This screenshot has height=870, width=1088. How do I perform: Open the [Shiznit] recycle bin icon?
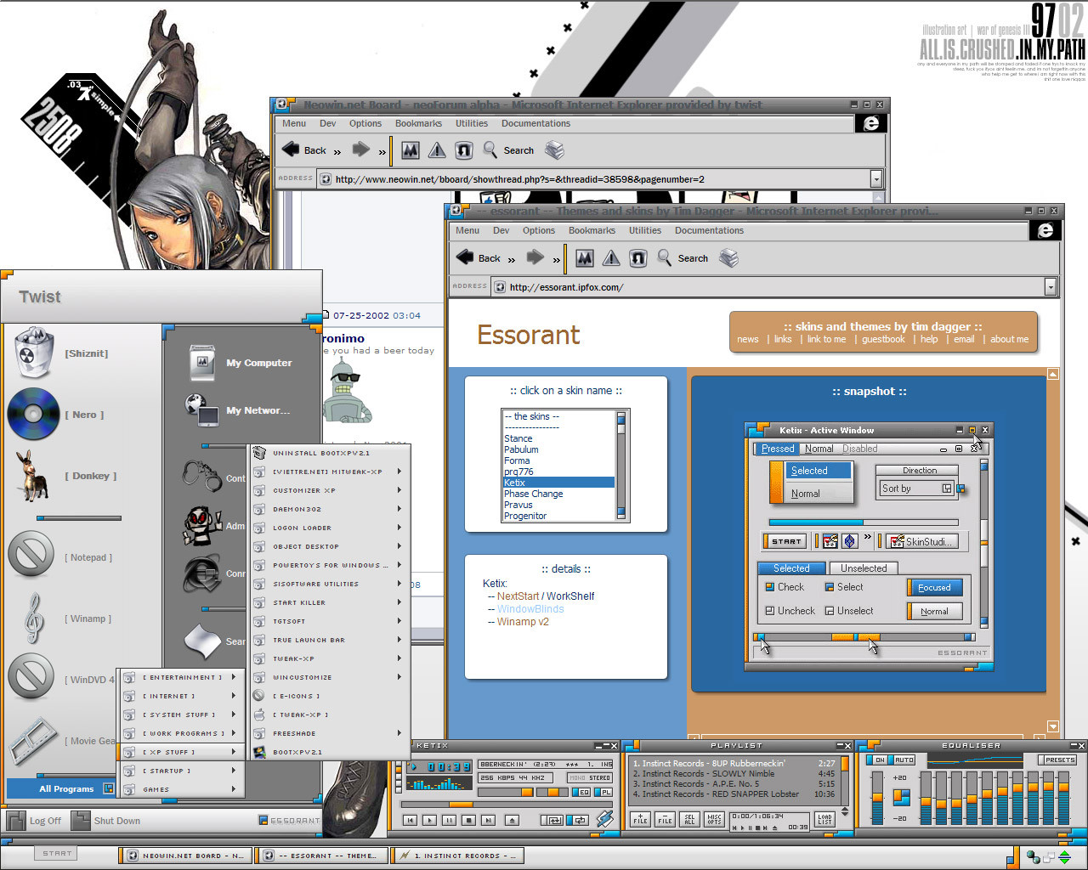pos(34,353)
